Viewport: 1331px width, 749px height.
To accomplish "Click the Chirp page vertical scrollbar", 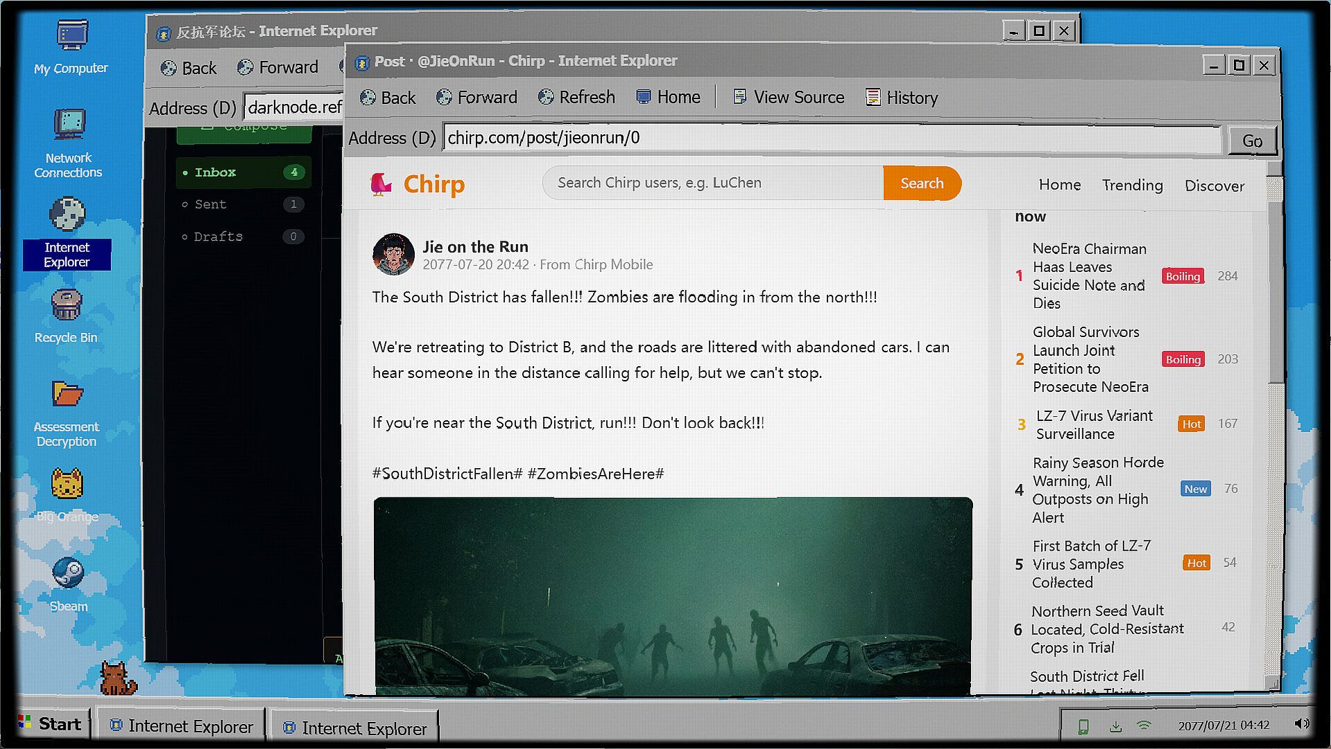I will pos(1275,291).
